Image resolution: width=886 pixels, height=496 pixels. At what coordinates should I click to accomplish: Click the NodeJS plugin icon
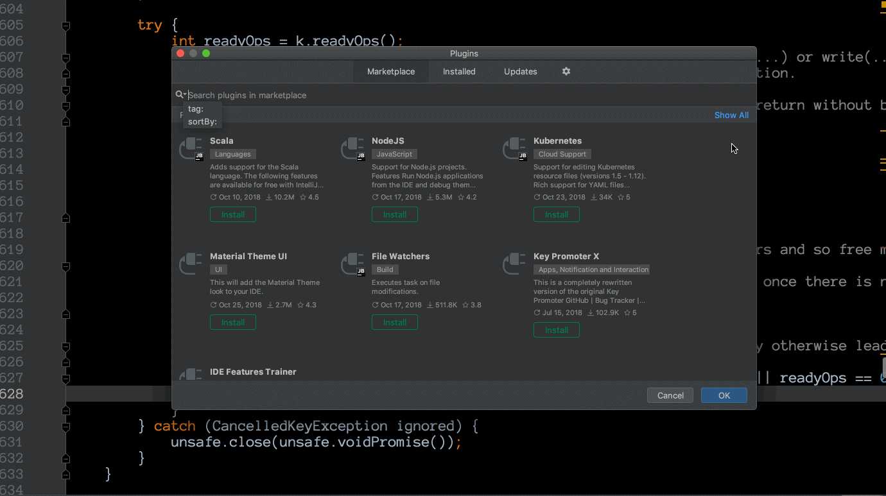(352, 148)
